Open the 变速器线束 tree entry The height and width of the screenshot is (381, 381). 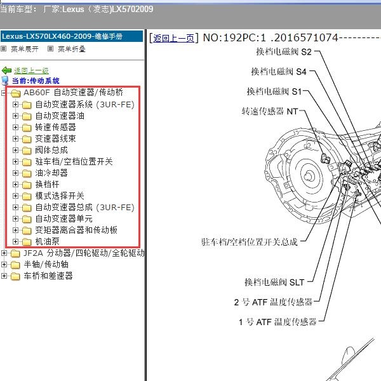(55, 138)
